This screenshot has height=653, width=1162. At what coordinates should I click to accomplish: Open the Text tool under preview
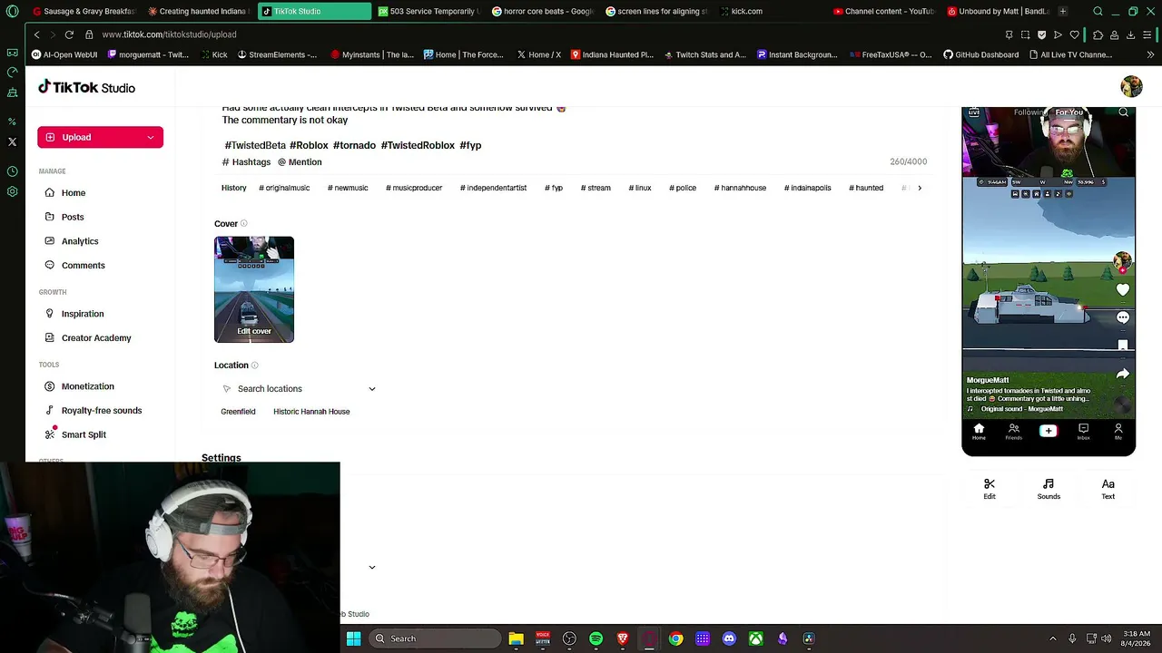1108,489
